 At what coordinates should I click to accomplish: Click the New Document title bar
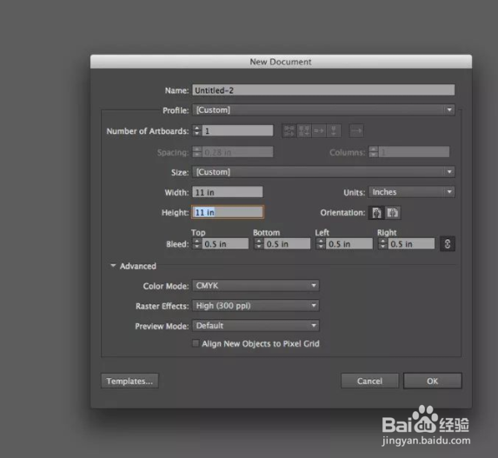pos(281,62)
